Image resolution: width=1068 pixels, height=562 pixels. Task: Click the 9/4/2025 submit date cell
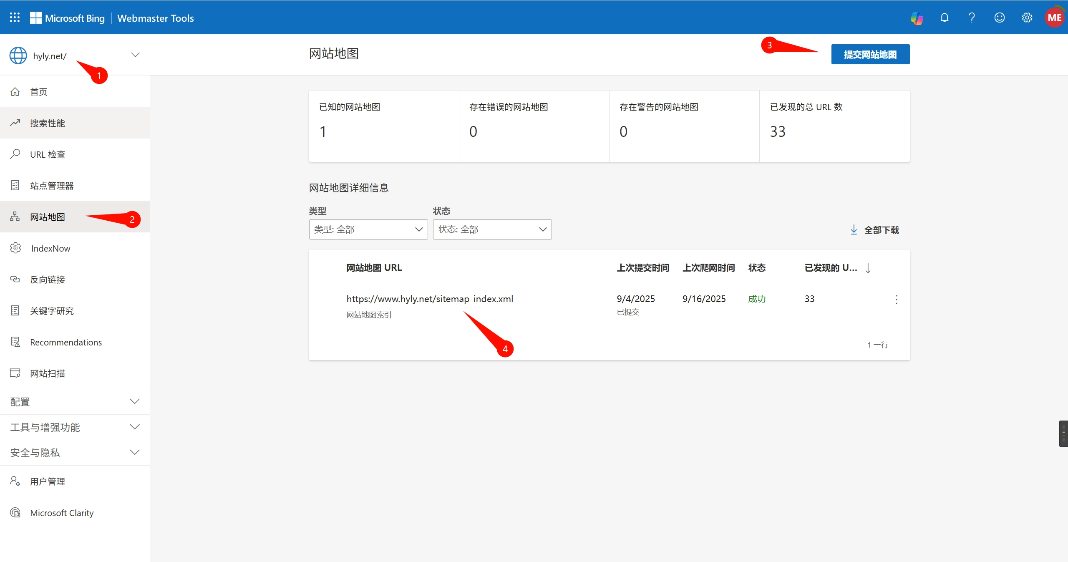click(x=636, y=299)
